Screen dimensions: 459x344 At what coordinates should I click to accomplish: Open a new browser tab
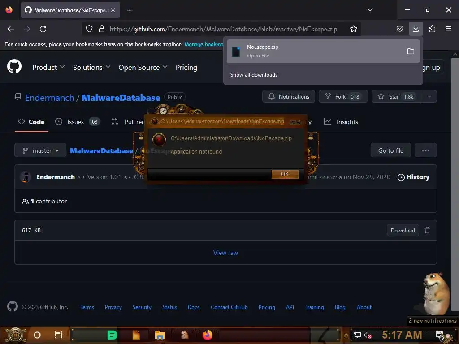130,10
